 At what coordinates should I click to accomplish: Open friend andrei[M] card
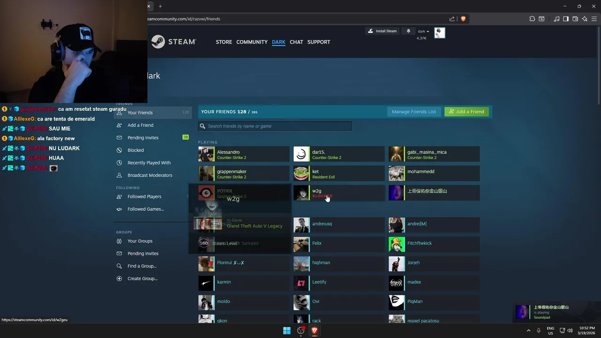(434, 225)
